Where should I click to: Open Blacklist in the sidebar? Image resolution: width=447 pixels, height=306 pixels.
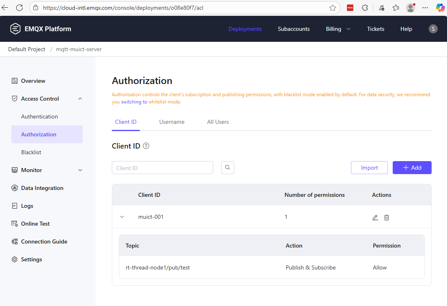pos(31,152)
